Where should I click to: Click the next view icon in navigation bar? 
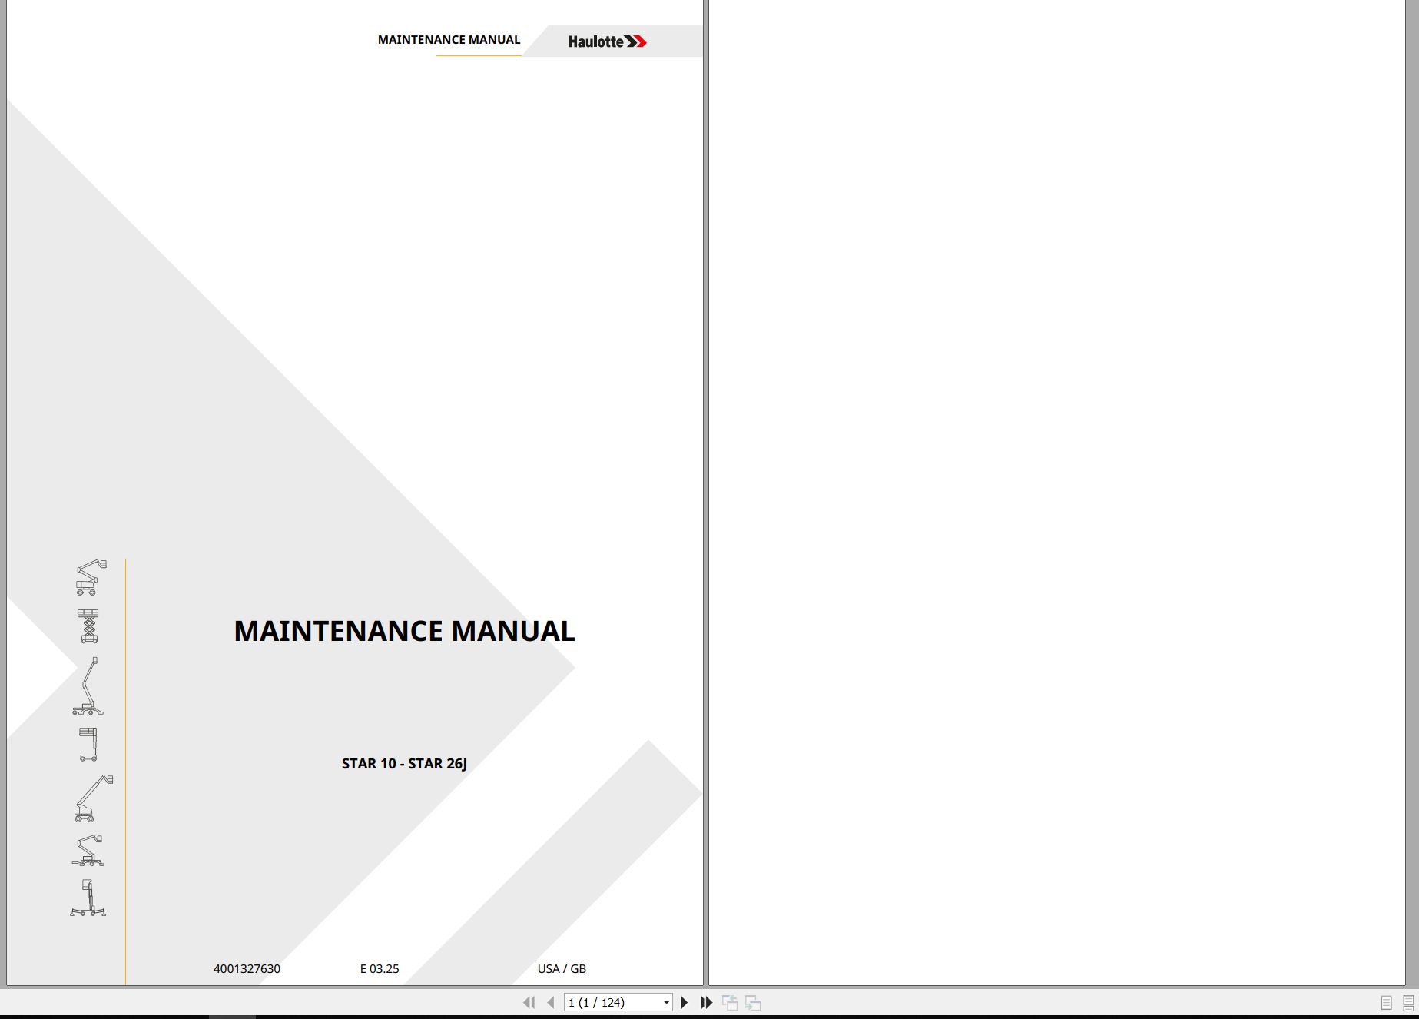pos(753,1002)
